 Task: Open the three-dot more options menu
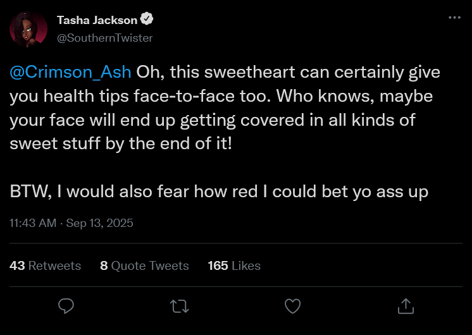tap(454, 18)
